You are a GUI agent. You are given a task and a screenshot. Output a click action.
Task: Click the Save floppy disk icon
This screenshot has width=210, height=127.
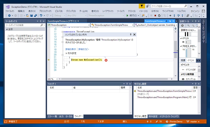tap(31, 16)
